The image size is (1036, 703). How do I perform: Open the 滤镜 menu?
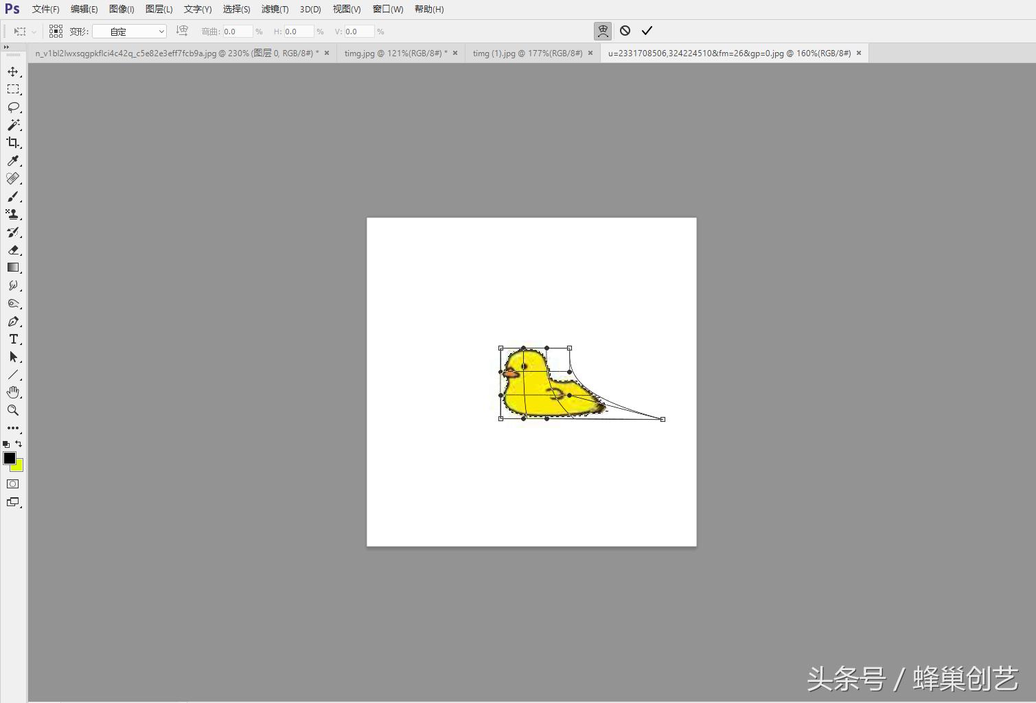coord(274,9)
